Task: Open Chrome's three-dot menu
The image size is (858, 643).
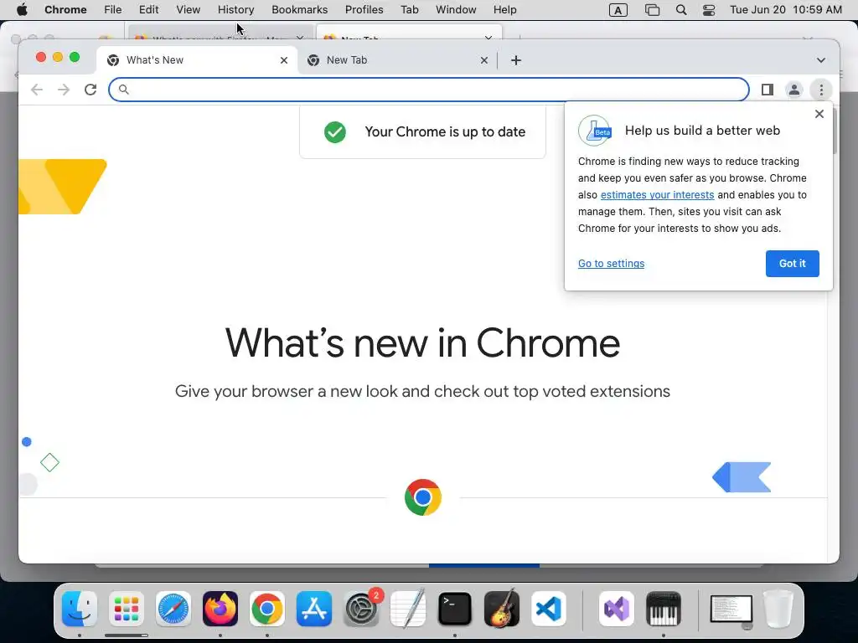Action: 821,90
